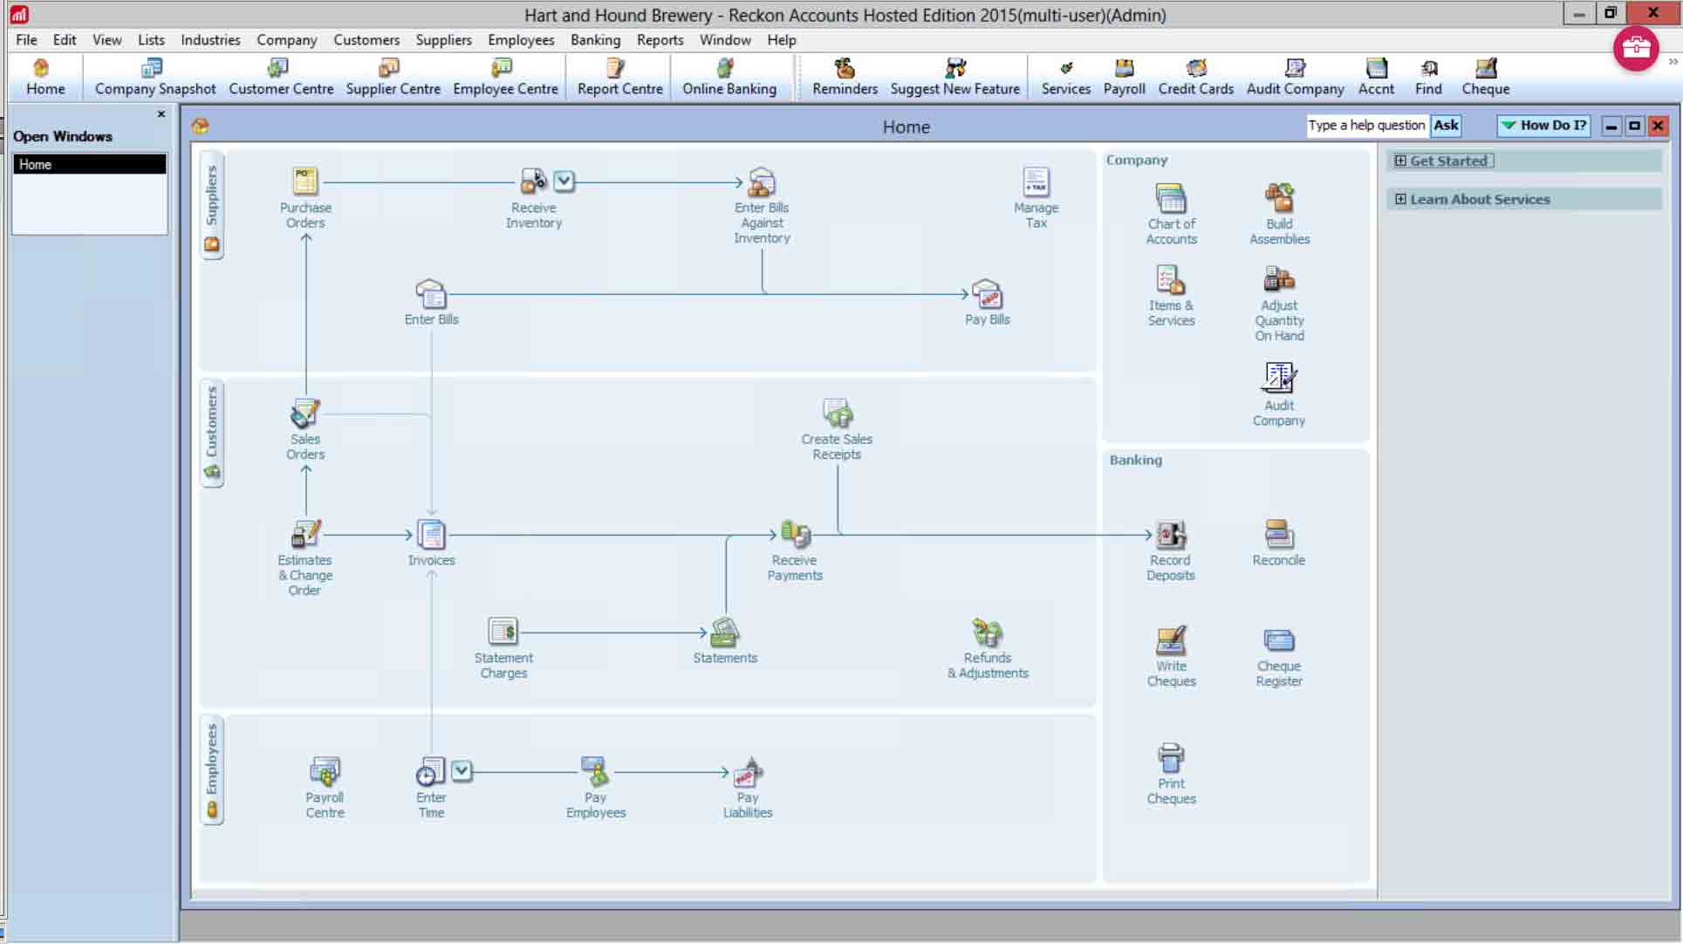Open Create Sales Receipts
This screenshot has width=1683, height=944.
click(x=837, y=414)
